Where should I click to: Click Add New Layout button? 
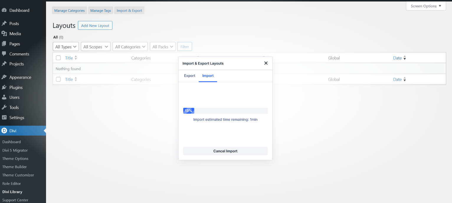(95, 25)
